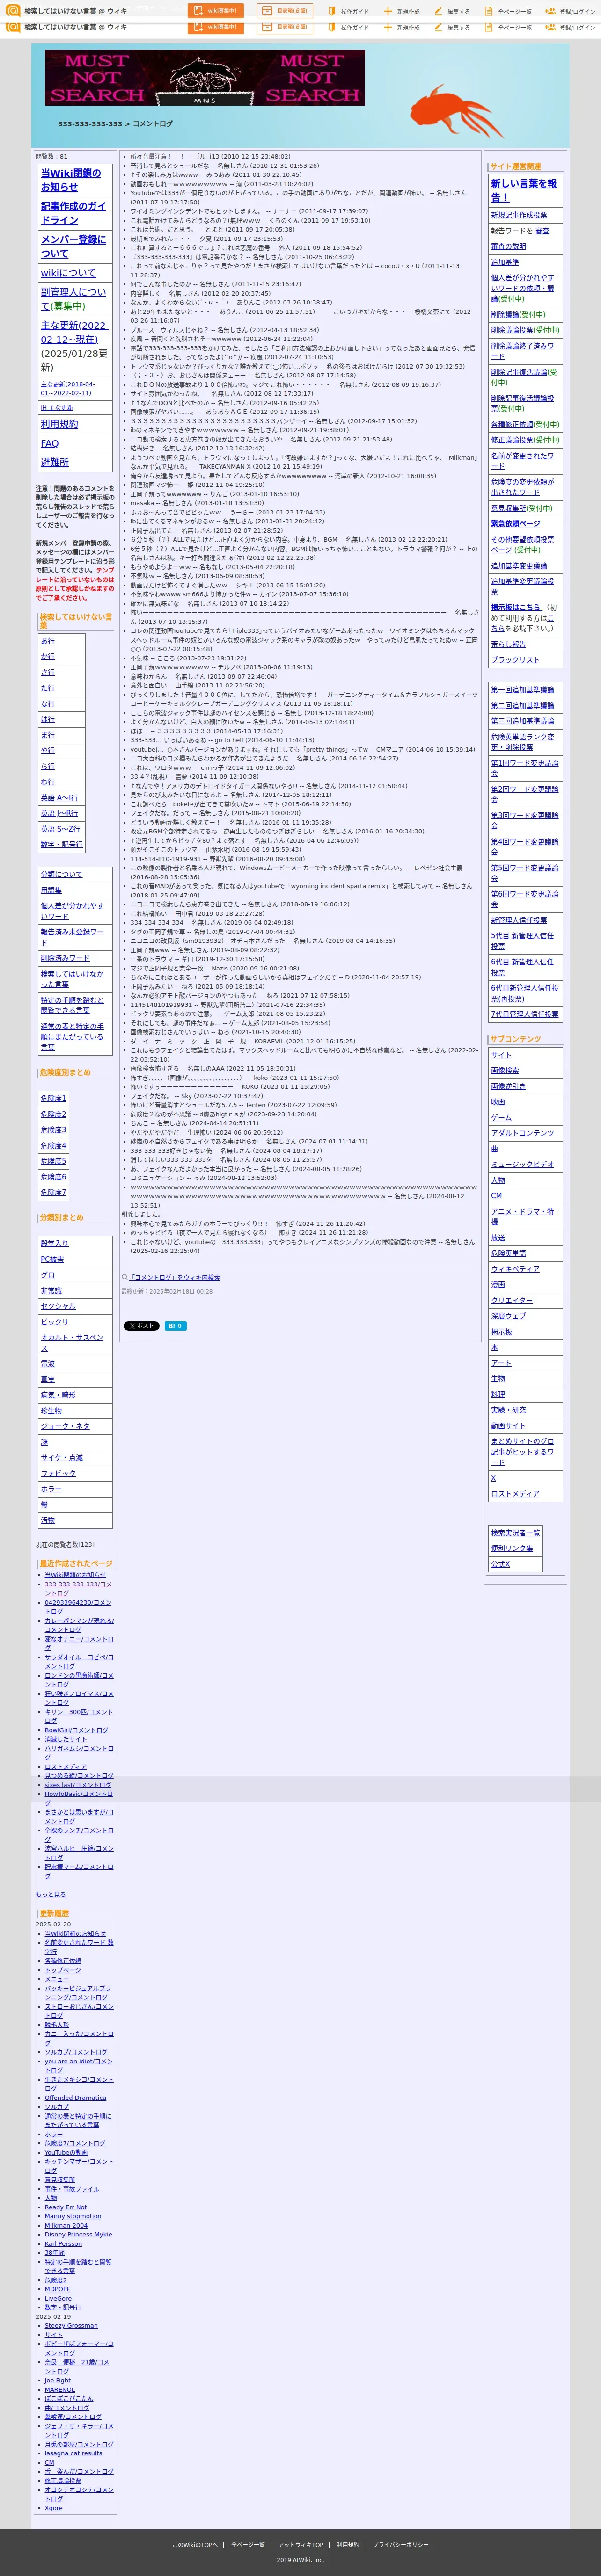Select the あ行 index link
This screenshot has width=601, height=2576.
click(48, 641)
